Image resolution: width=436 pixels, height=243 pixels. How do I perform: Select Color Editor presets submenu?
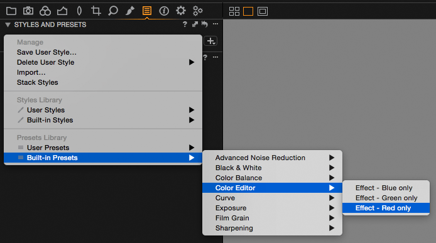tap(272, 188)
